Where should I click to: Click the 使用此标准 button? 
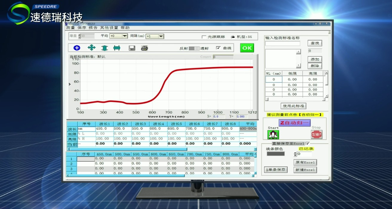[294, 106]
